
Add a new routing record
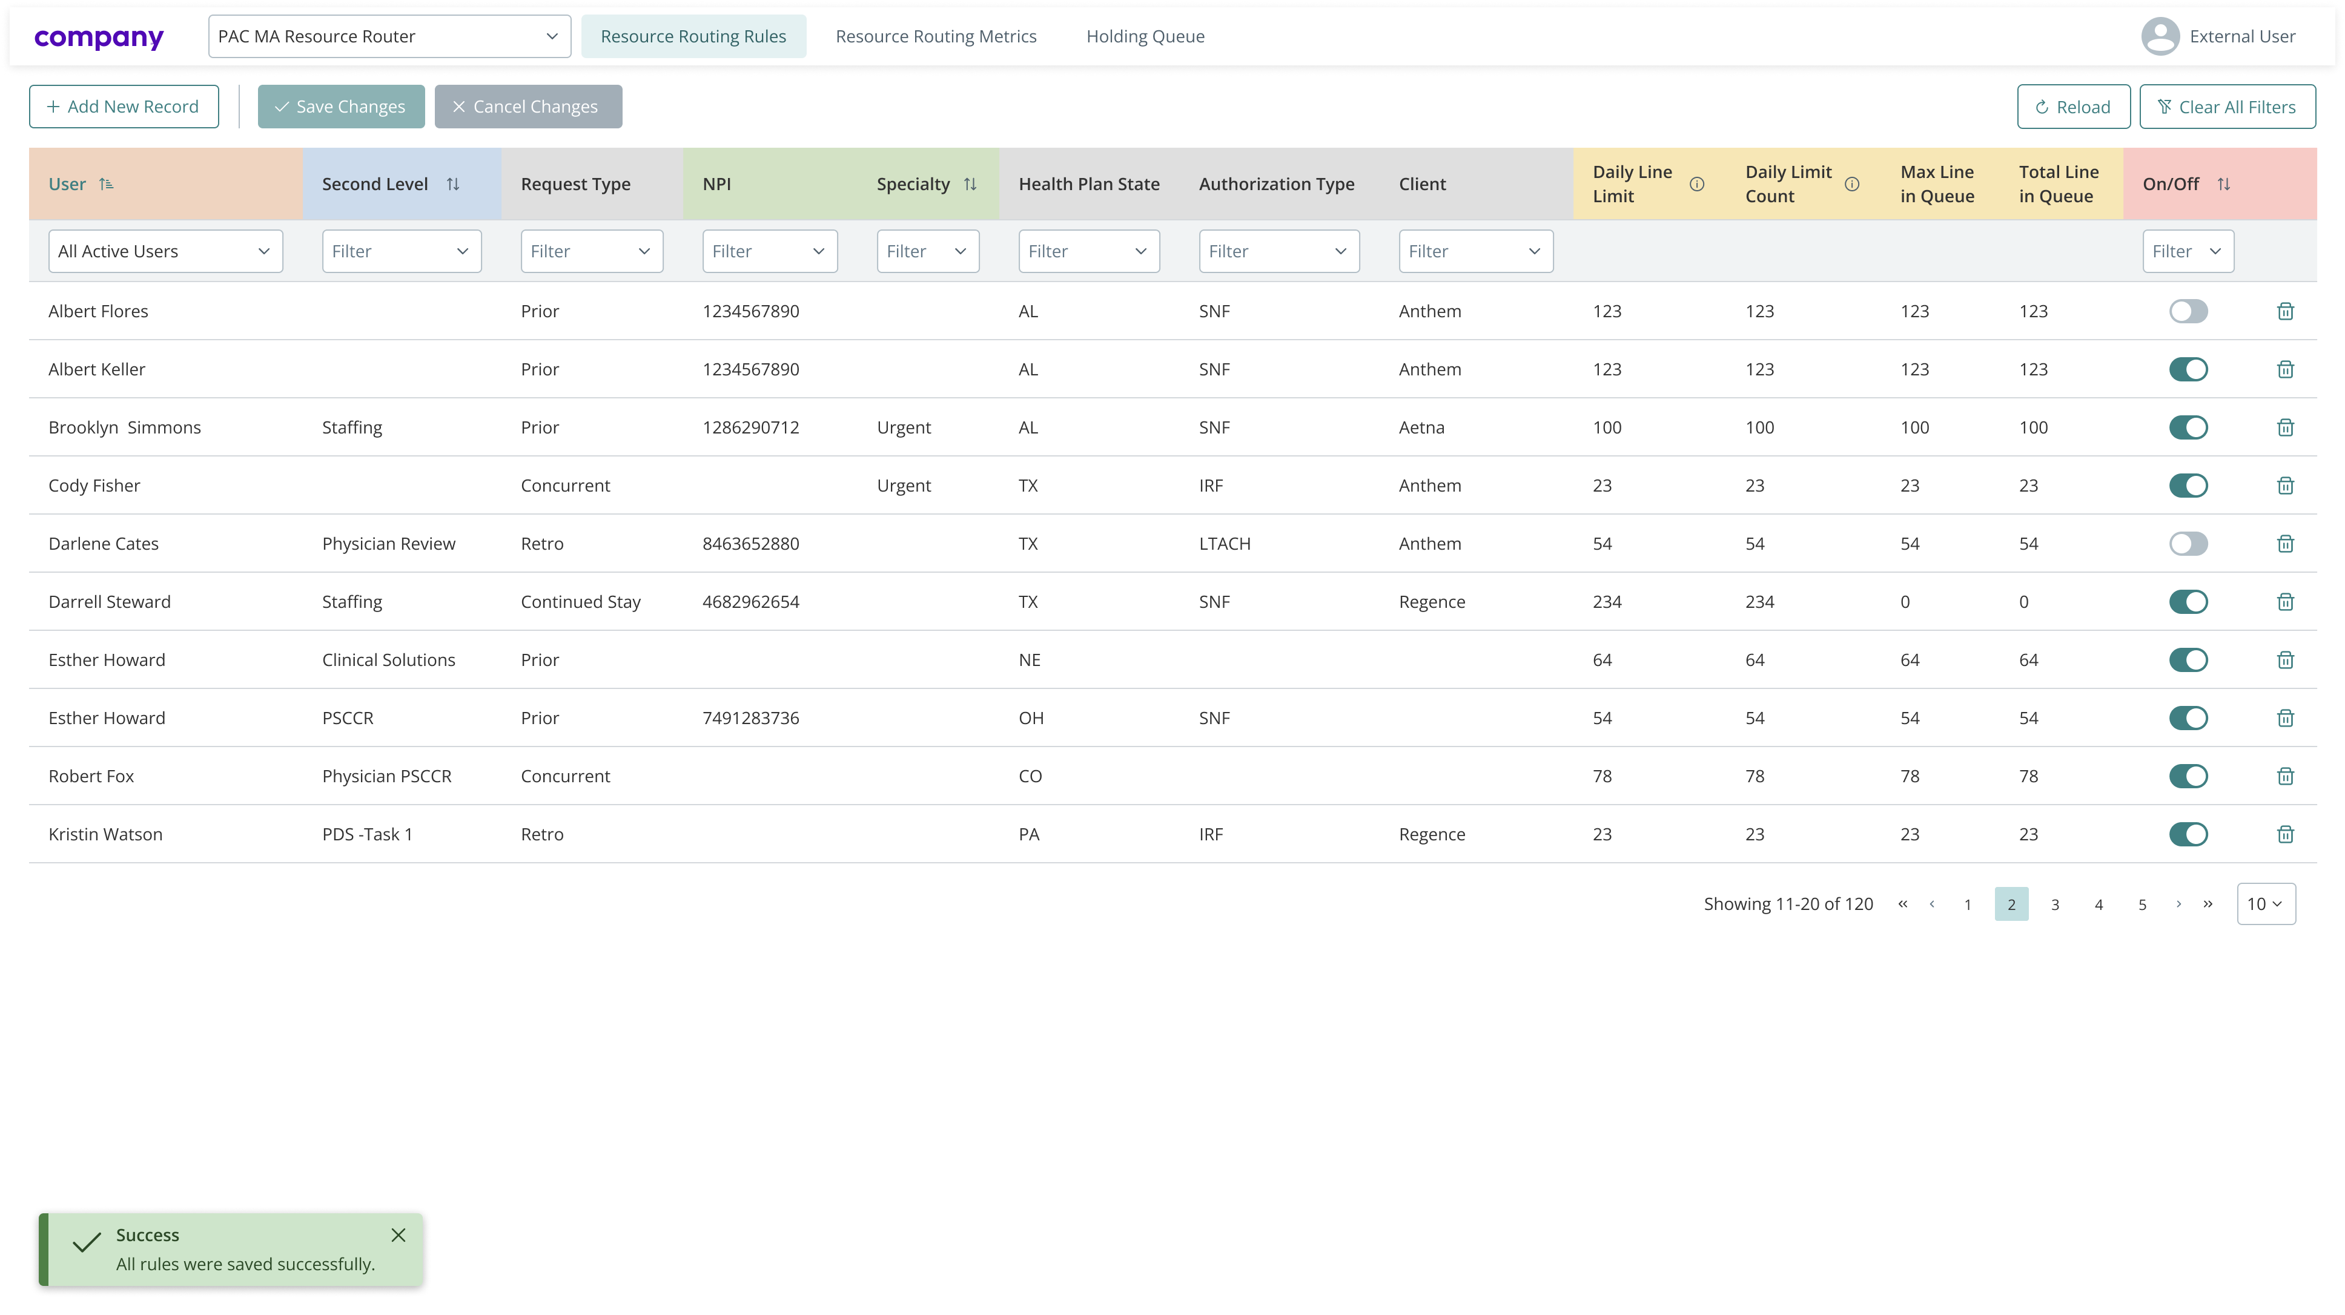click(124, 105)
